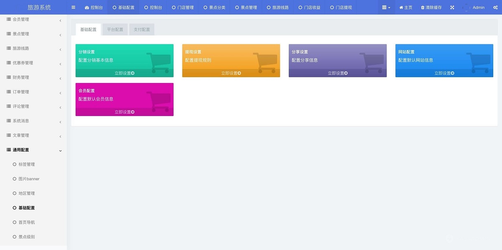Click the fullscreen expand icon
Image resolution: width=502 pixels, height=250 pixels.
[x=452, y=8]
